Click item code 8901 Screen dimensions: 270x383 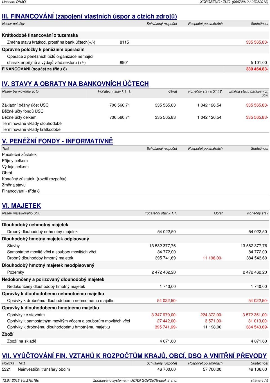(x=124, y=62)
